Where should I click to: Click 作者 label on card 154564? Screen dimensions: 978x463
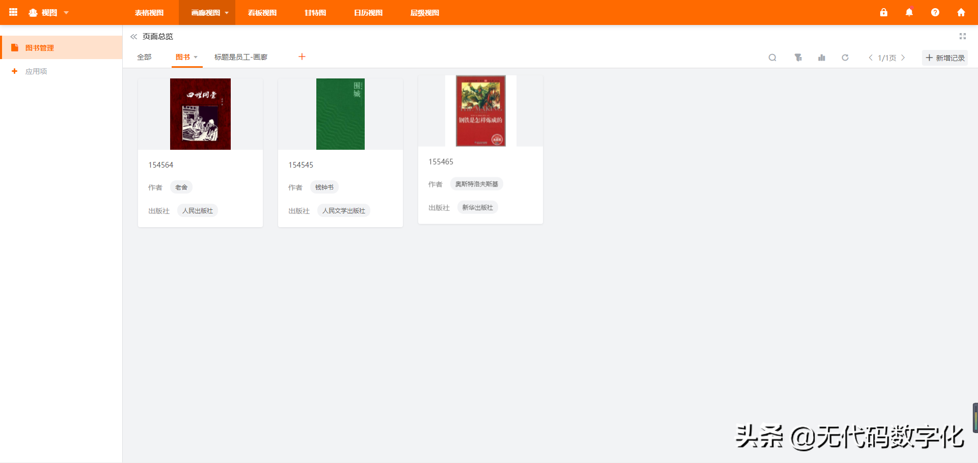(x=155, y=187)
